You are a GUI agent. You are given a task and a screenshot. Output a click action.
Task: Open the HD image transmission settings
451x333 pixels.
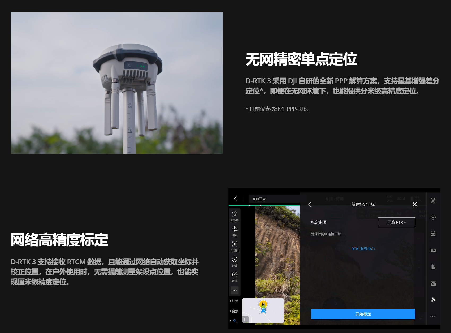click(x=433, y=250)
